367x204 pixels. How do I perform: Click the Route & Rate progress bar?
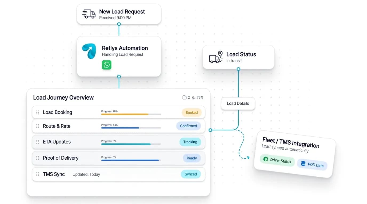point(131,128)
